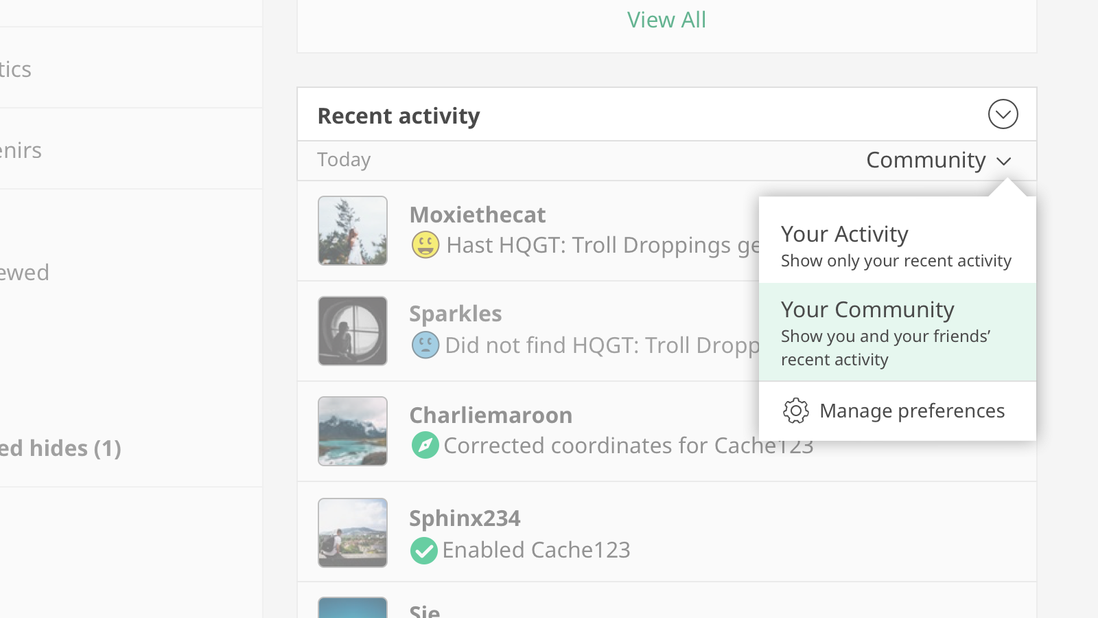Select Your Community option
Image resolution: width=1098 pixels, height=618 pixels.
point(896,332)
